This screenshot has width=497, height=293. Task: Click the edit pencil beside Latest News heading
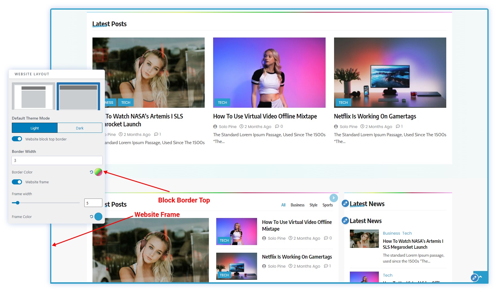click(345, 203)
